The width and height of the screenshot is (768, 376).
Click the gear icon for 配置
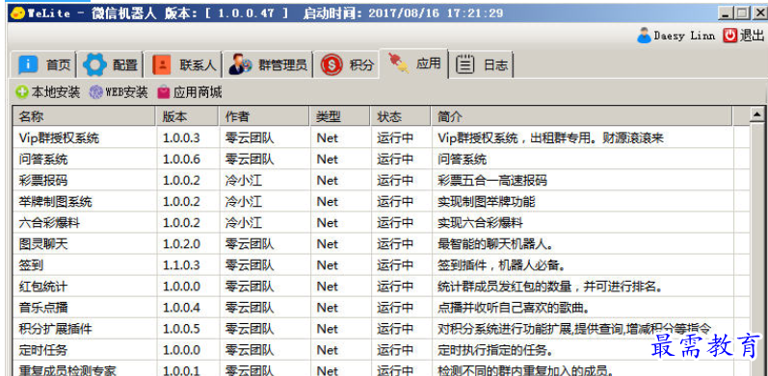tap(94, 64)
